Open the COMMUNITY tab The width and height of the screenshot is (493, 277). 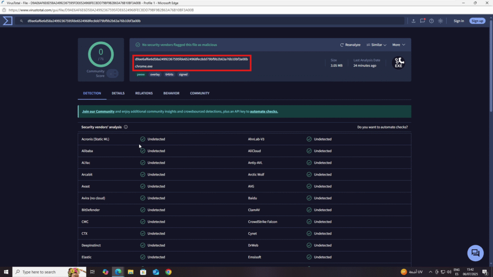tap(200, 93)
